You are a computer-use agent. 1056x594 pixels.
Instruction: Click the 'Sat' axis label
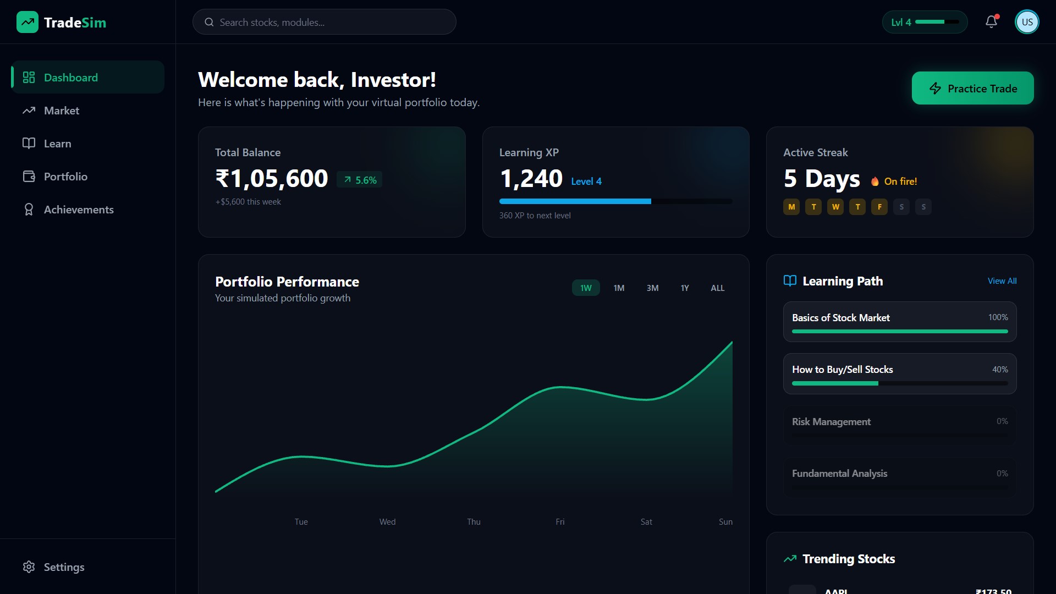click(x=646, y=522)
